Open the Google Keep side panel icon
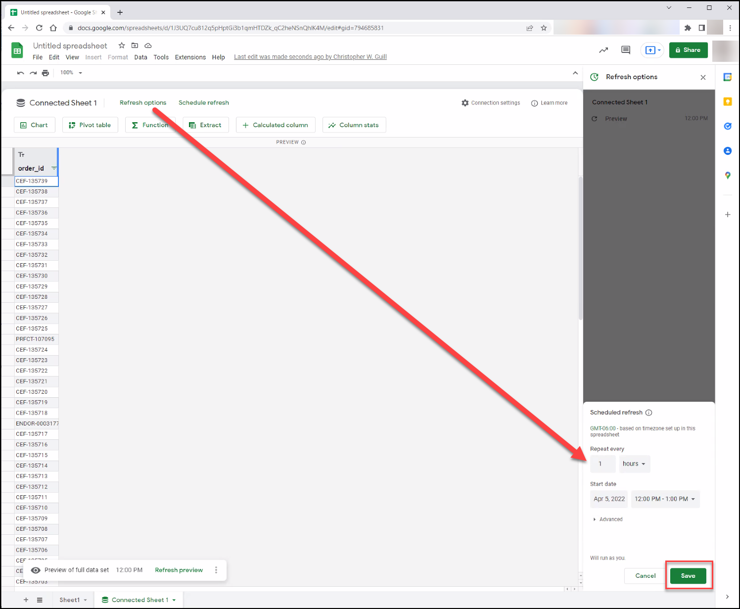Screen dimensions: 740x609 point(727,101)
